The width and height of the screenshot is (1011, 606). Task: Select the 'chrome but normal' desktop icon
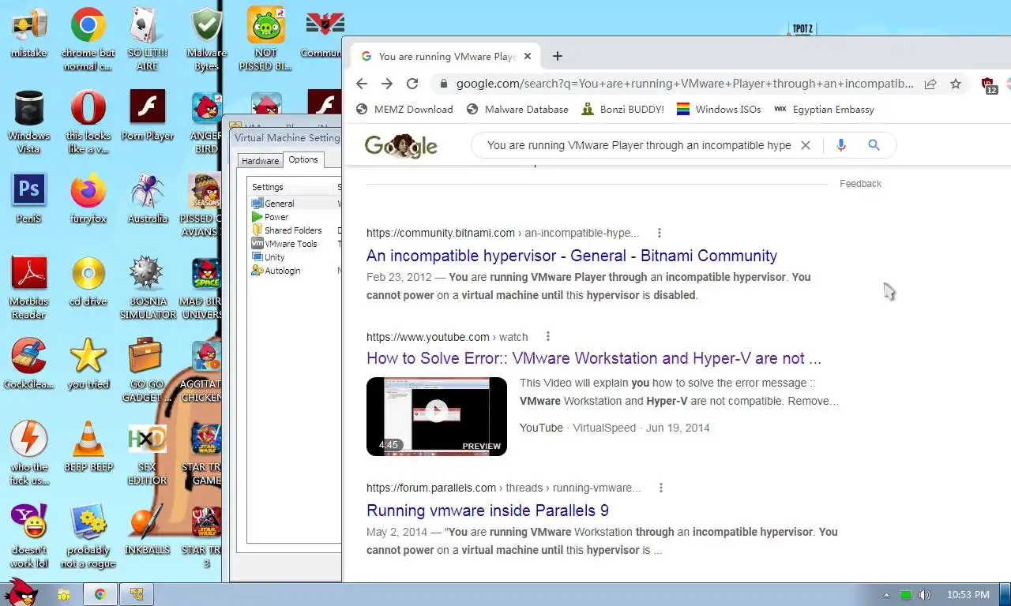pyautogui.click(x=88, y=39)
